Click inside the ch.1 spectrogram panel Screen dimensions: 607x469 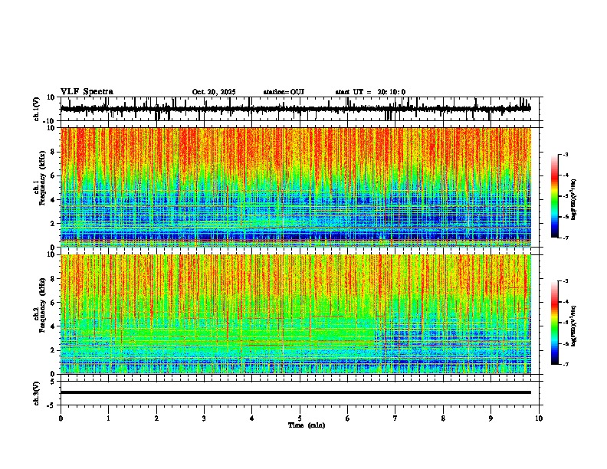pos(296,187)
